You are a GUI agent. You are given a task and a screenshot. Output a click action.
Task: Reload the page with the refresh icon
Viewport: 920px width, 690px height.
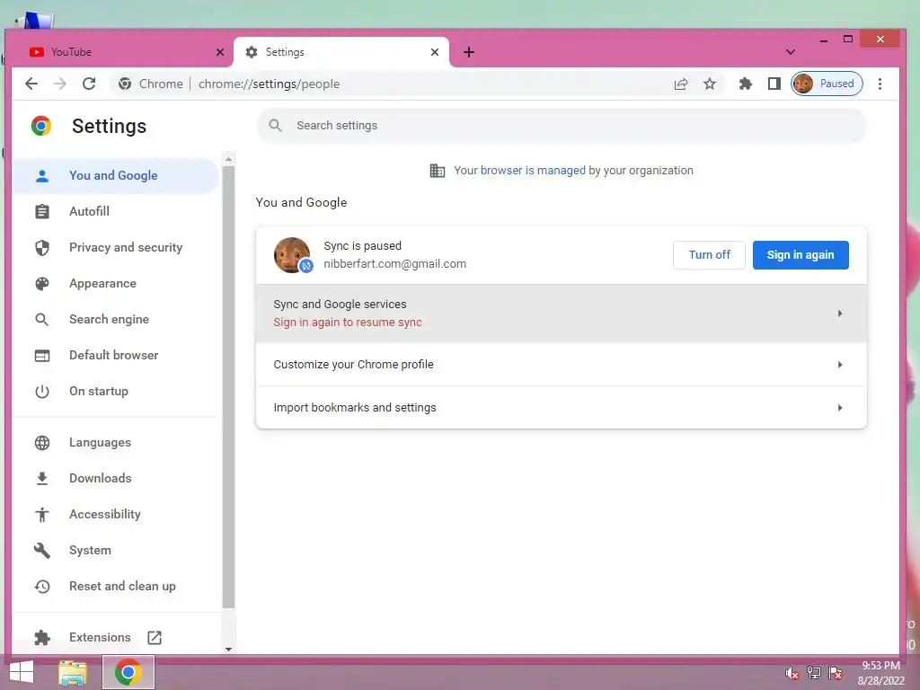(x=89, y=84)
